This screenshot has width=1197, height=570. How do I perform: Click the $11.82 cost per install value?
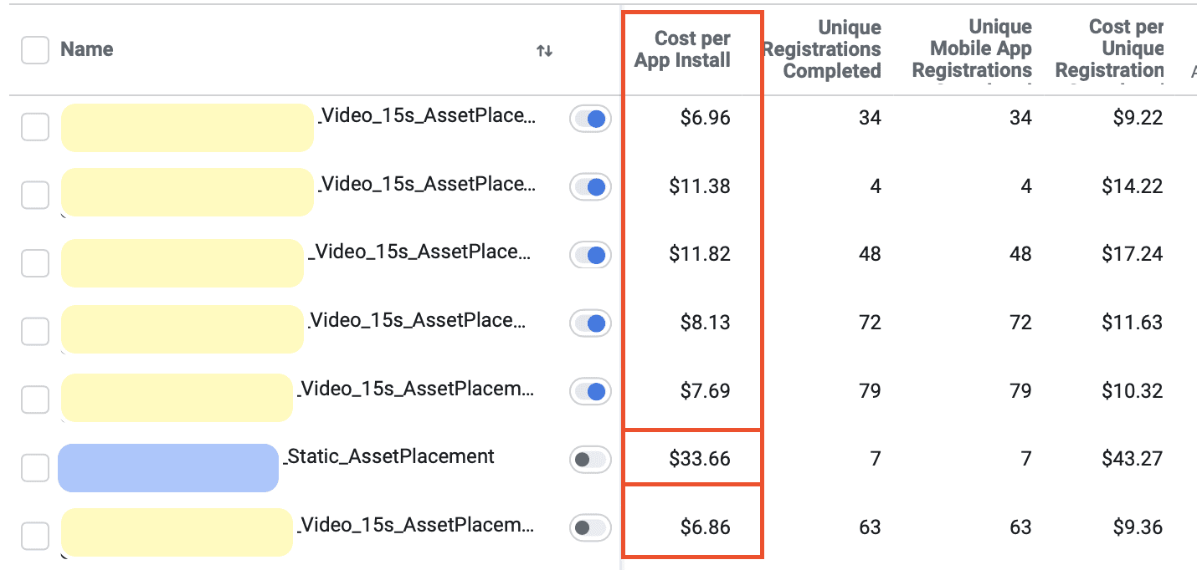click(x=700, y=254)
